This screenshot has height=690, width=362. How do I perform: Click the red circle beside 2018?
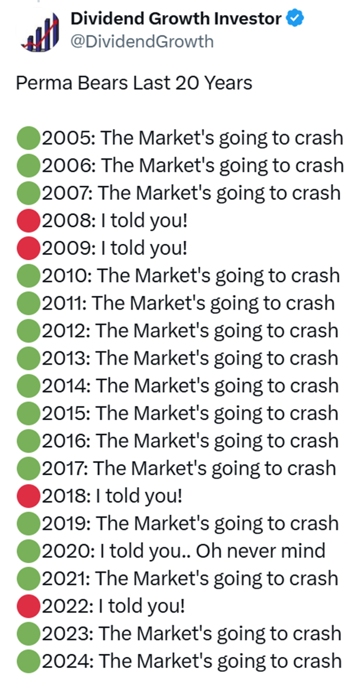[x=29, y=496]
